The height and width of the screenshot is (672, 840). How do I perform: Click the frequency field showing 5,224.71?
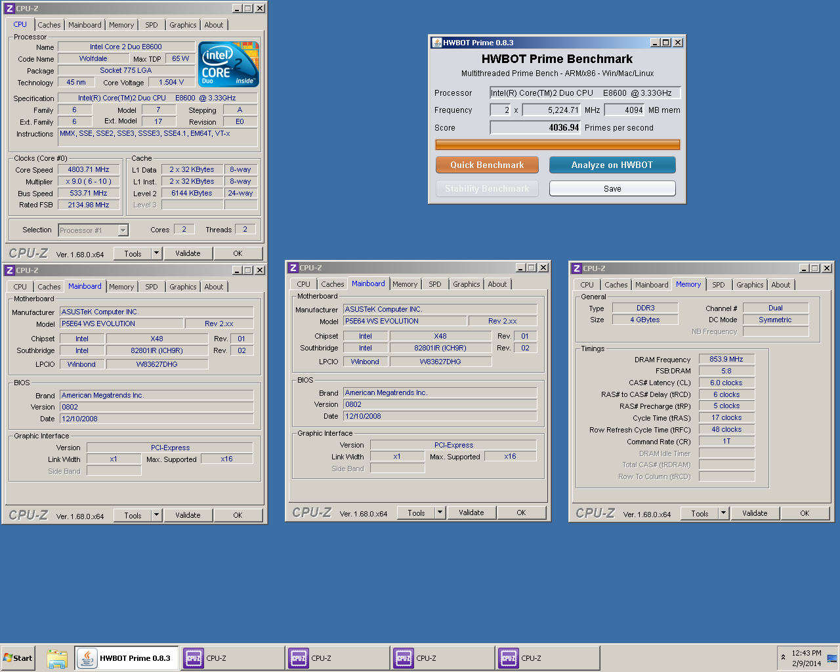click(x=551, y=110)
